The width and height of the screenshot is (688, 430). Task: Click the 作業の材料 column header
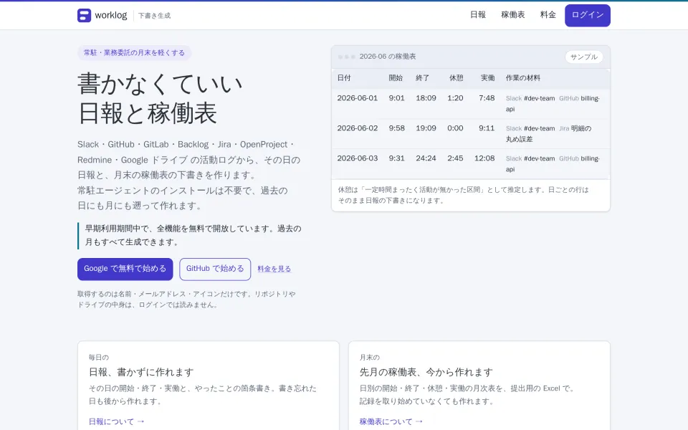click(523, 77)
